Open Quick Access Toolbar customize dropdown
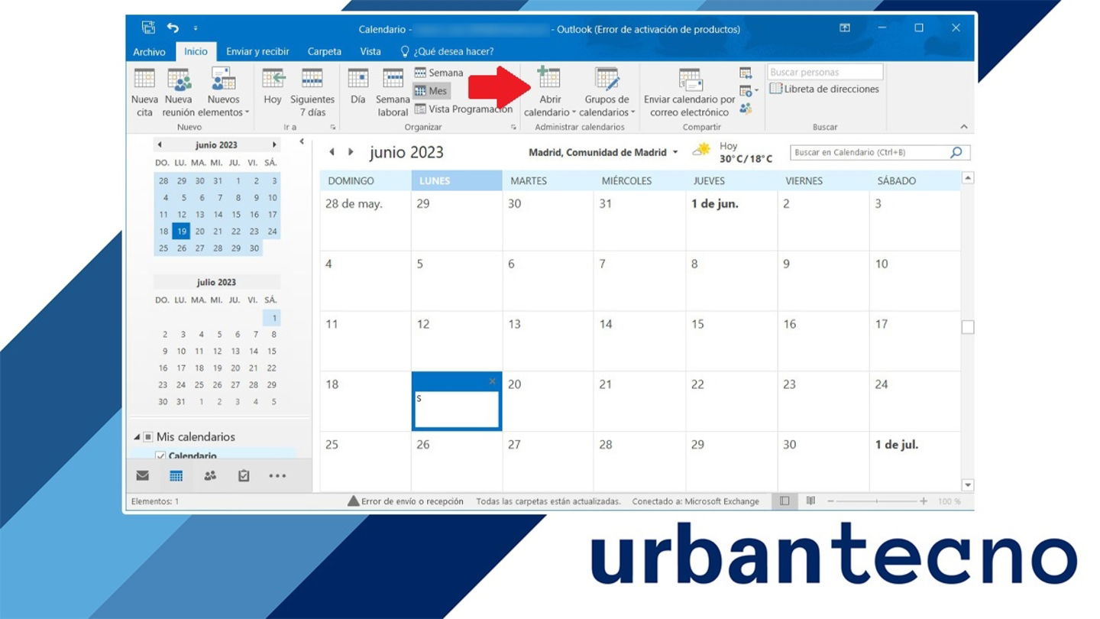The height and width of the screenshot is (619, 1100). pos(196,28)
